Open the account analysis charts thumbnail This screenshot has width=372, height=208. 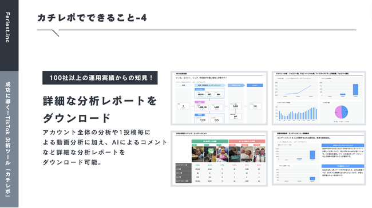tap(319, 98)
